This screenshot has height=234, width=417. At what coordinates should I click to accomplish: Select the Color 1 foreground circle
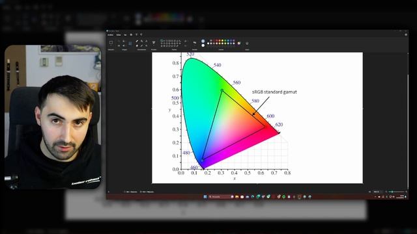coord(203,41)
